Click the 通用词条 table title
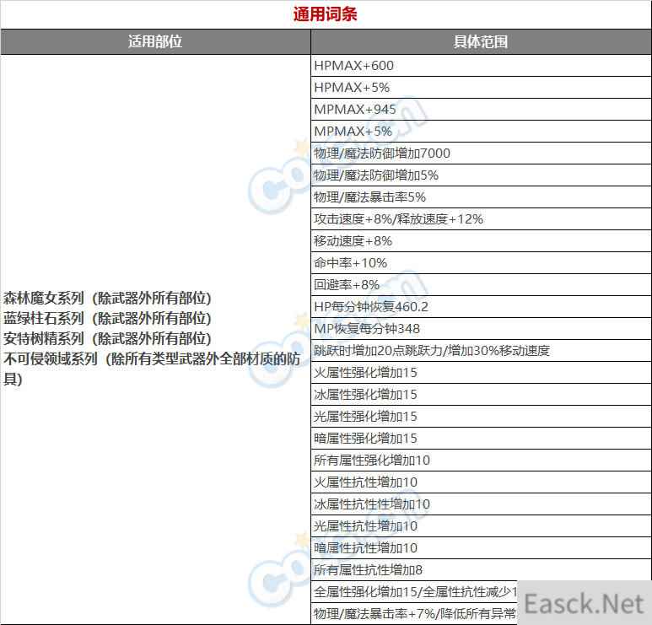The image size is (652, 625). [x=326, y=14]
